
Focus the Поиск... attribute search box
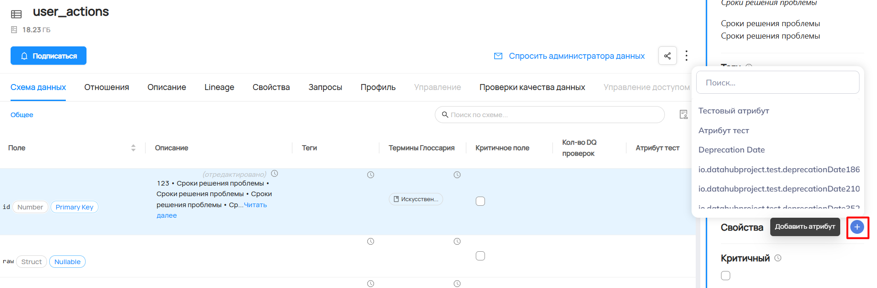click(x=777, y=83)
